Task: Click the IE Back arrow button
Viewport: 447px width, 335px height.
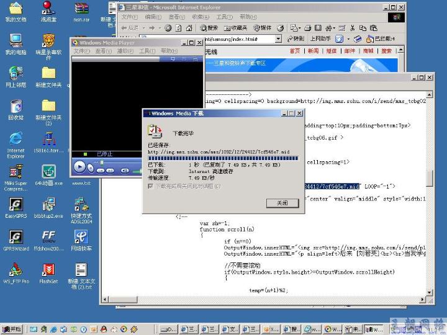Action: [x=130, y=28]
